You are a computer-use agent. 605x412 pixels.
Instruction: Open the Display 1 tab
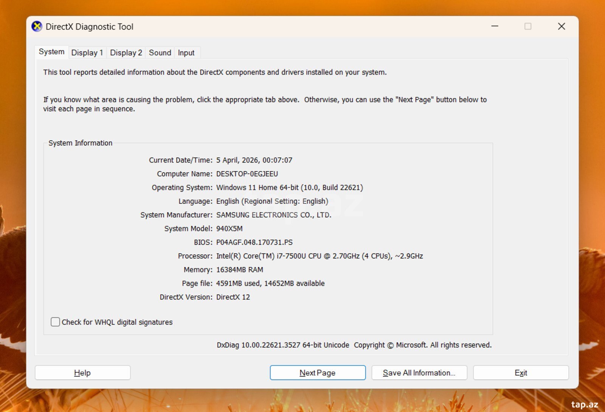(x=87, y=53)
